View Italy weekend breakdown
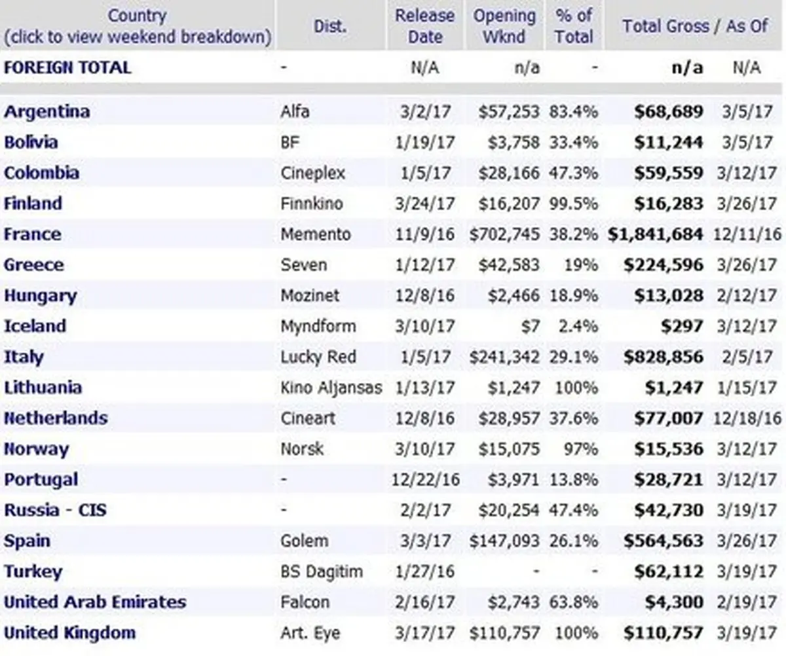This screenshot has height=656, width=786. [x=24, y=357]
